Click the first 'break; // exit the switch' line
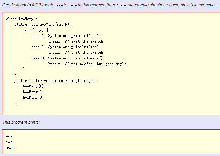Screen dimensions: 220x156 coord(76,41)
